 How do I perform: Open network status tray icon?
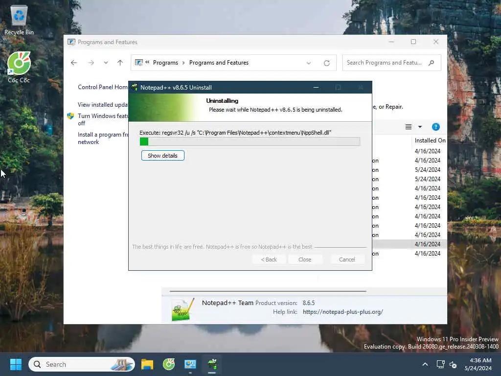pos(441,364)
